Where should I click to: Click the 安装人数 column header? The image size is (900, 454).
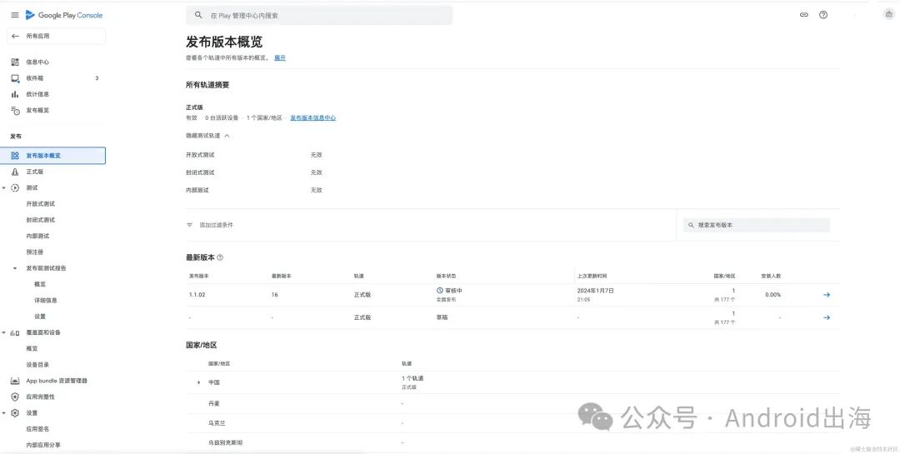pos(771,276)
